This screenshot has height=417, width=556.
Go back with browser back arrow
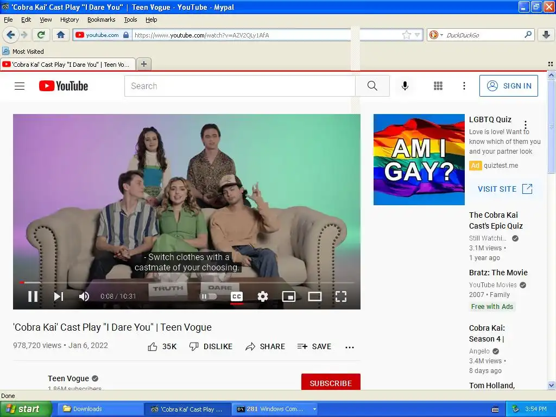pyautogui.click(x=10, y=35)
